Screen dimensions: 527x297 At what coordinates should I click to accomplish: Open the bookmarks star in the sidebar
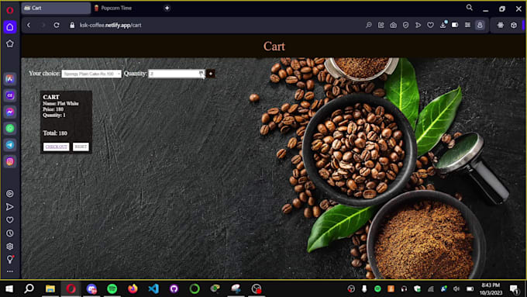[x=10, y=43]
